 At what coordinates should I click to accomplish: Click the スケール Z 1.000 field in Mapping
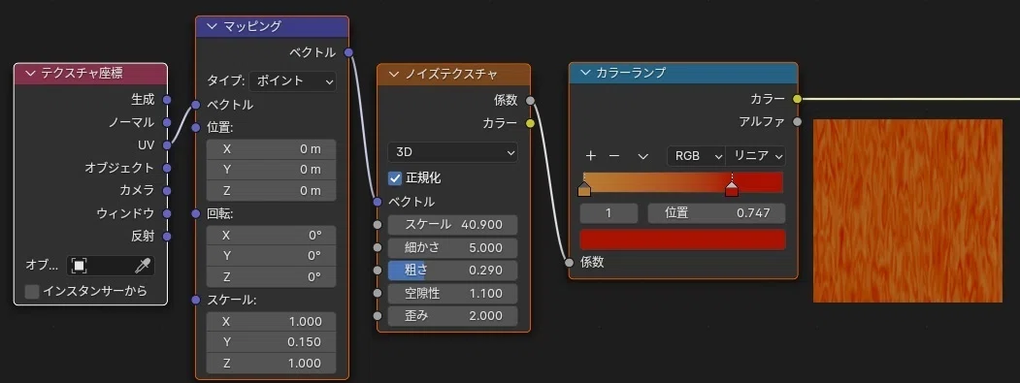[x=272, y=363]
